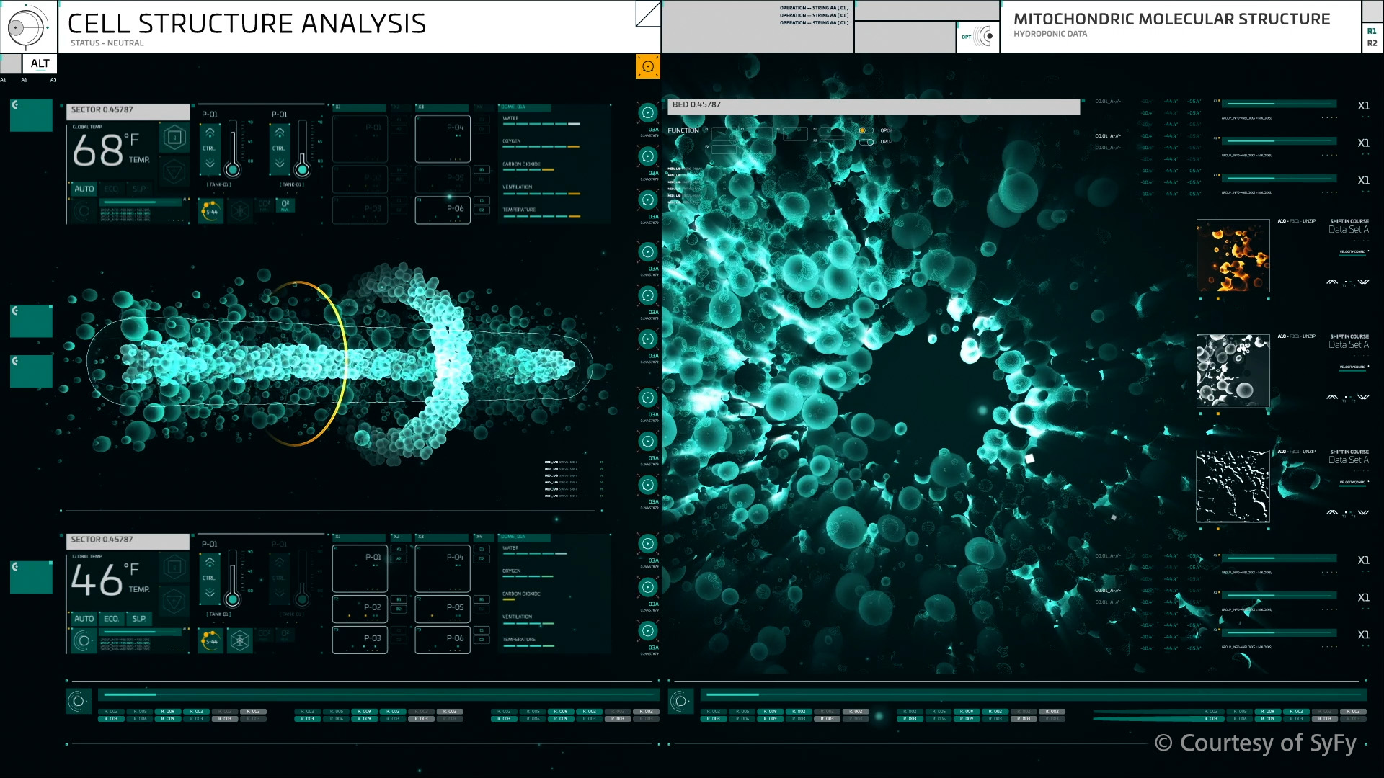Click hexagon square icon in 46°F sector

click(174, 567)
